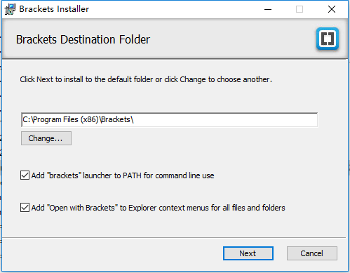Click the greyed-out maximize window button
The width and height of the screenshot is (350, 273).
coord(299,9)
